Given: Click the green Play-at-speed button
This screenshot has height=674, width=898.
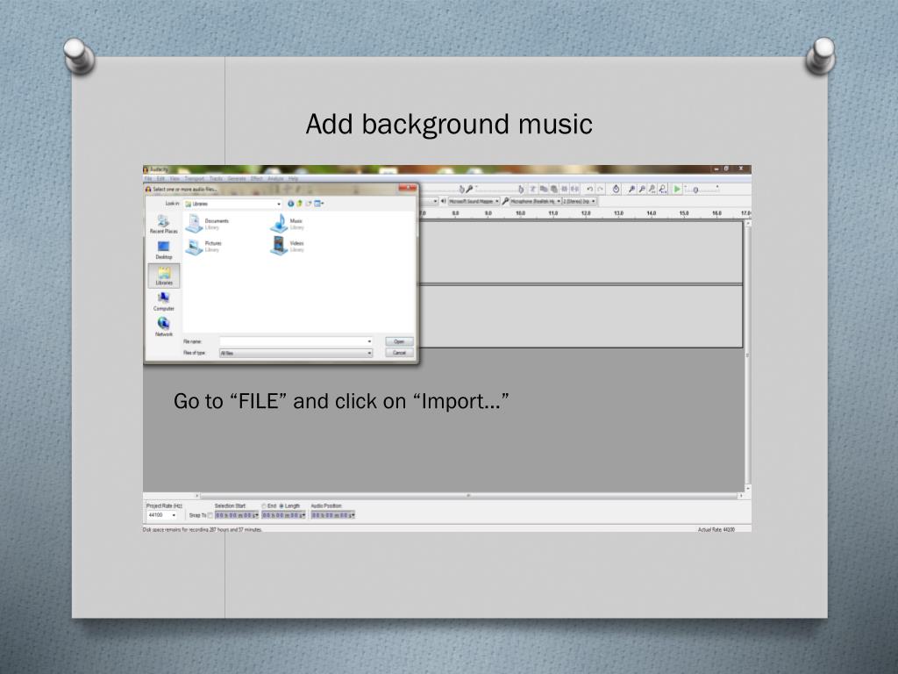Looking at the screenshot, I should pos(678,190).
